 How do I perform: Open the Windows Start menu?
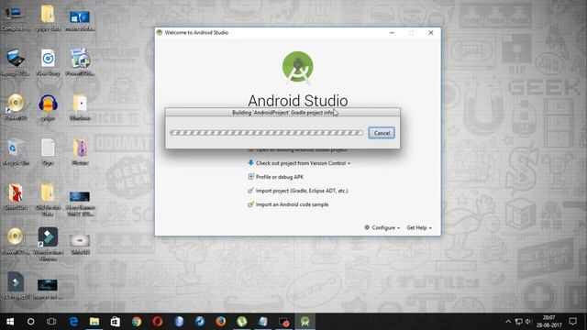(10, 322)
